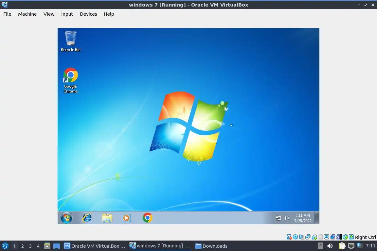
Task: Click the network adapters status icon
Action: tap(308, 237)
